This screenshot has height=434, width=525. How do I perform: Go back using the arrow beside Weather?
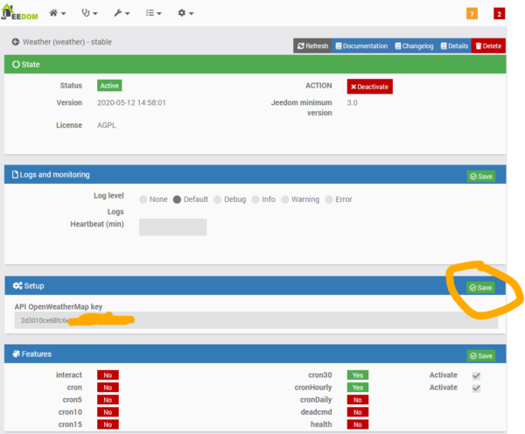coord(15,42)
